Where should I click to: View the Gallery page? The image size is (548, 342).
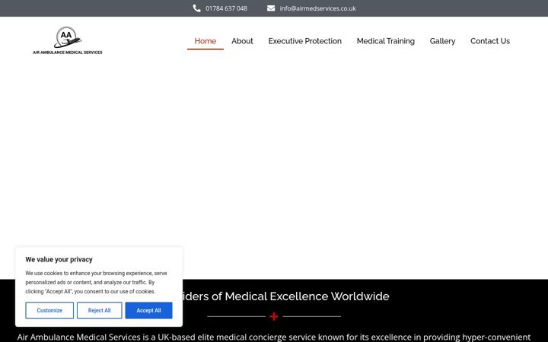click(x=442, y=41)
